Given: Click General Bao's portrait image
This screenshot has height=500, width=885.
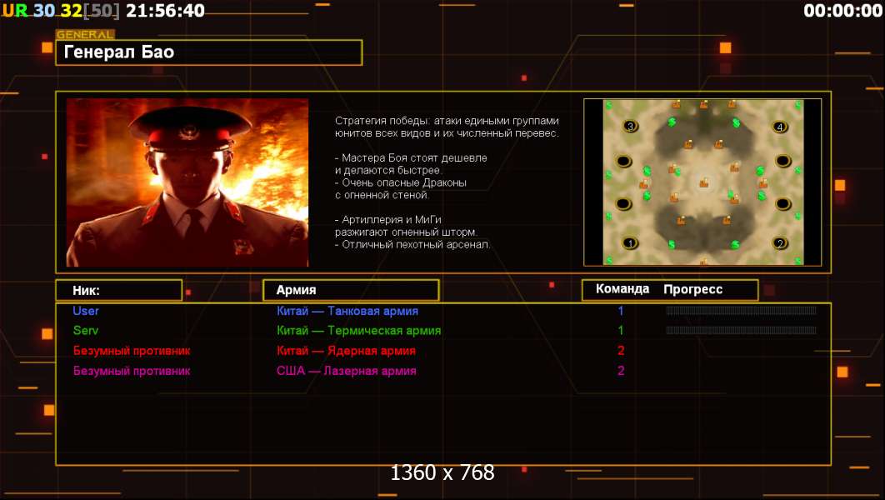Looking at the screenshot, I should 187,182.
